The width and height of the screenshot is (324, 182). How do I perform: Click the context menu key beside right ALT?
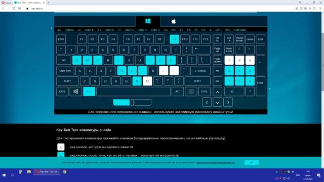(191, 92)
